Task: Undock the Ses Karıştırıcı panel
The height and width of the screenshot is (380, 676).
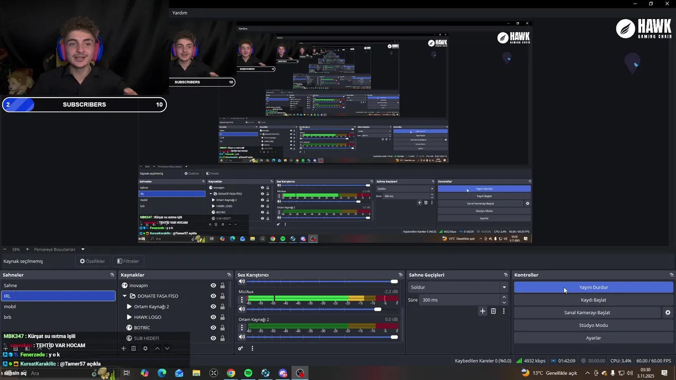Action: (x=401, y=275)
